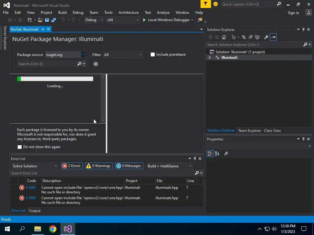
Task: Check the Include prerelease checkbox
Action: [x=153, y=54]
